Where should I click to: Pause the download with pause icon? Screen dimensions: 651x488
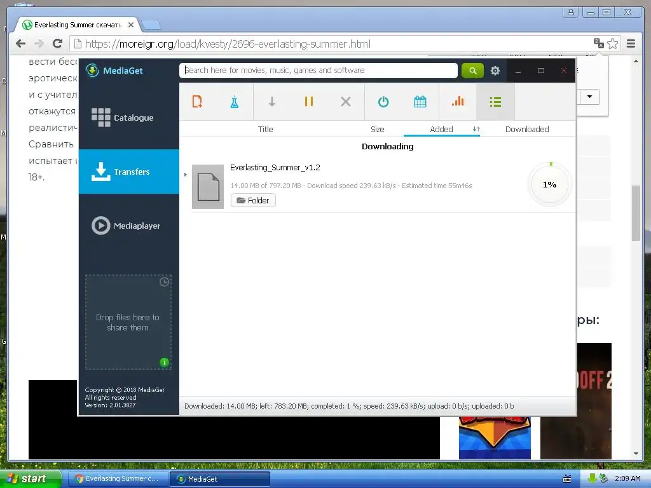(308, 102)
